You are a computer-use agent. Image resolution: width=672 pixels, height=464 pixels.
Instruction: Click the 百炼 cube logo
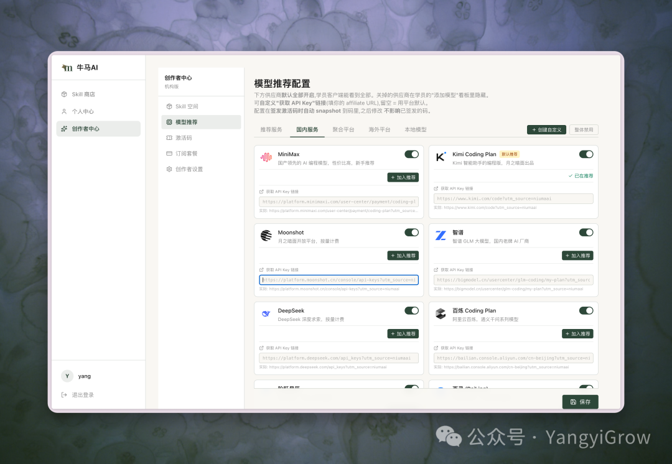(441, 313)
